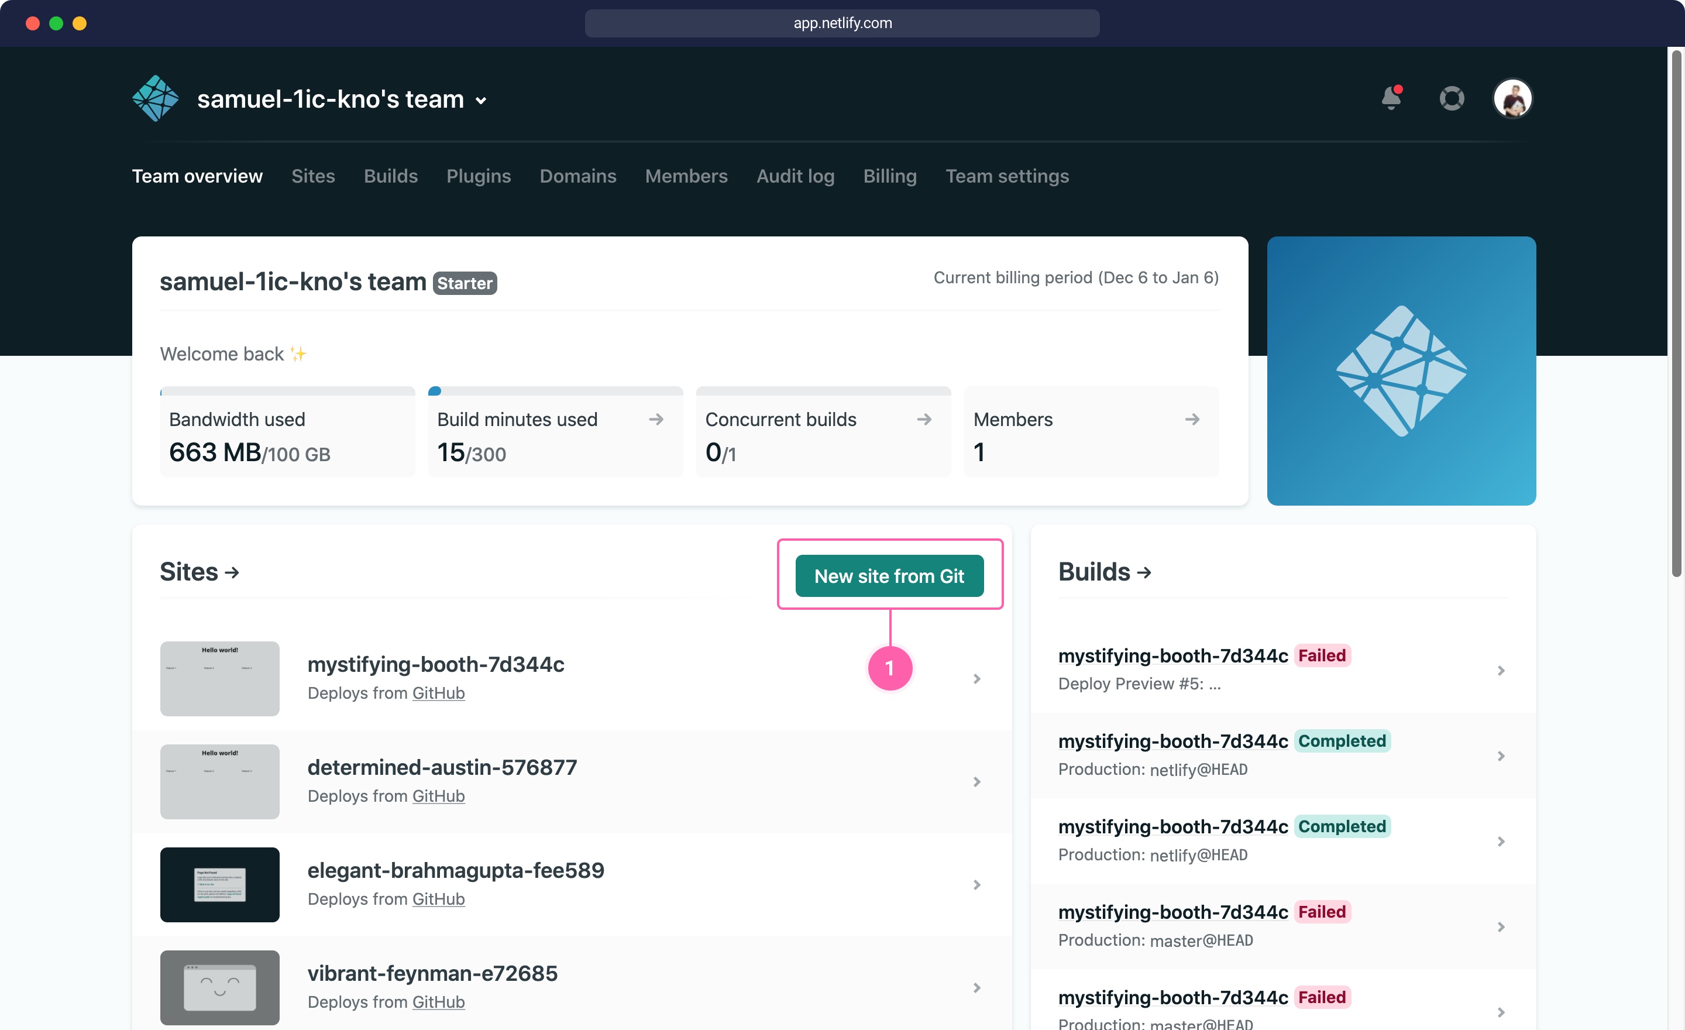1685x1030 pixels.
Task: Click the Members card arrow
Action: point(1192,419)
